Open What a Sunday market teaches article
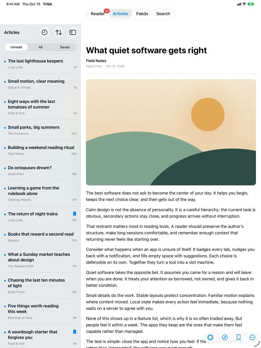This screenshot has width=261, height=348. point(40,260)
